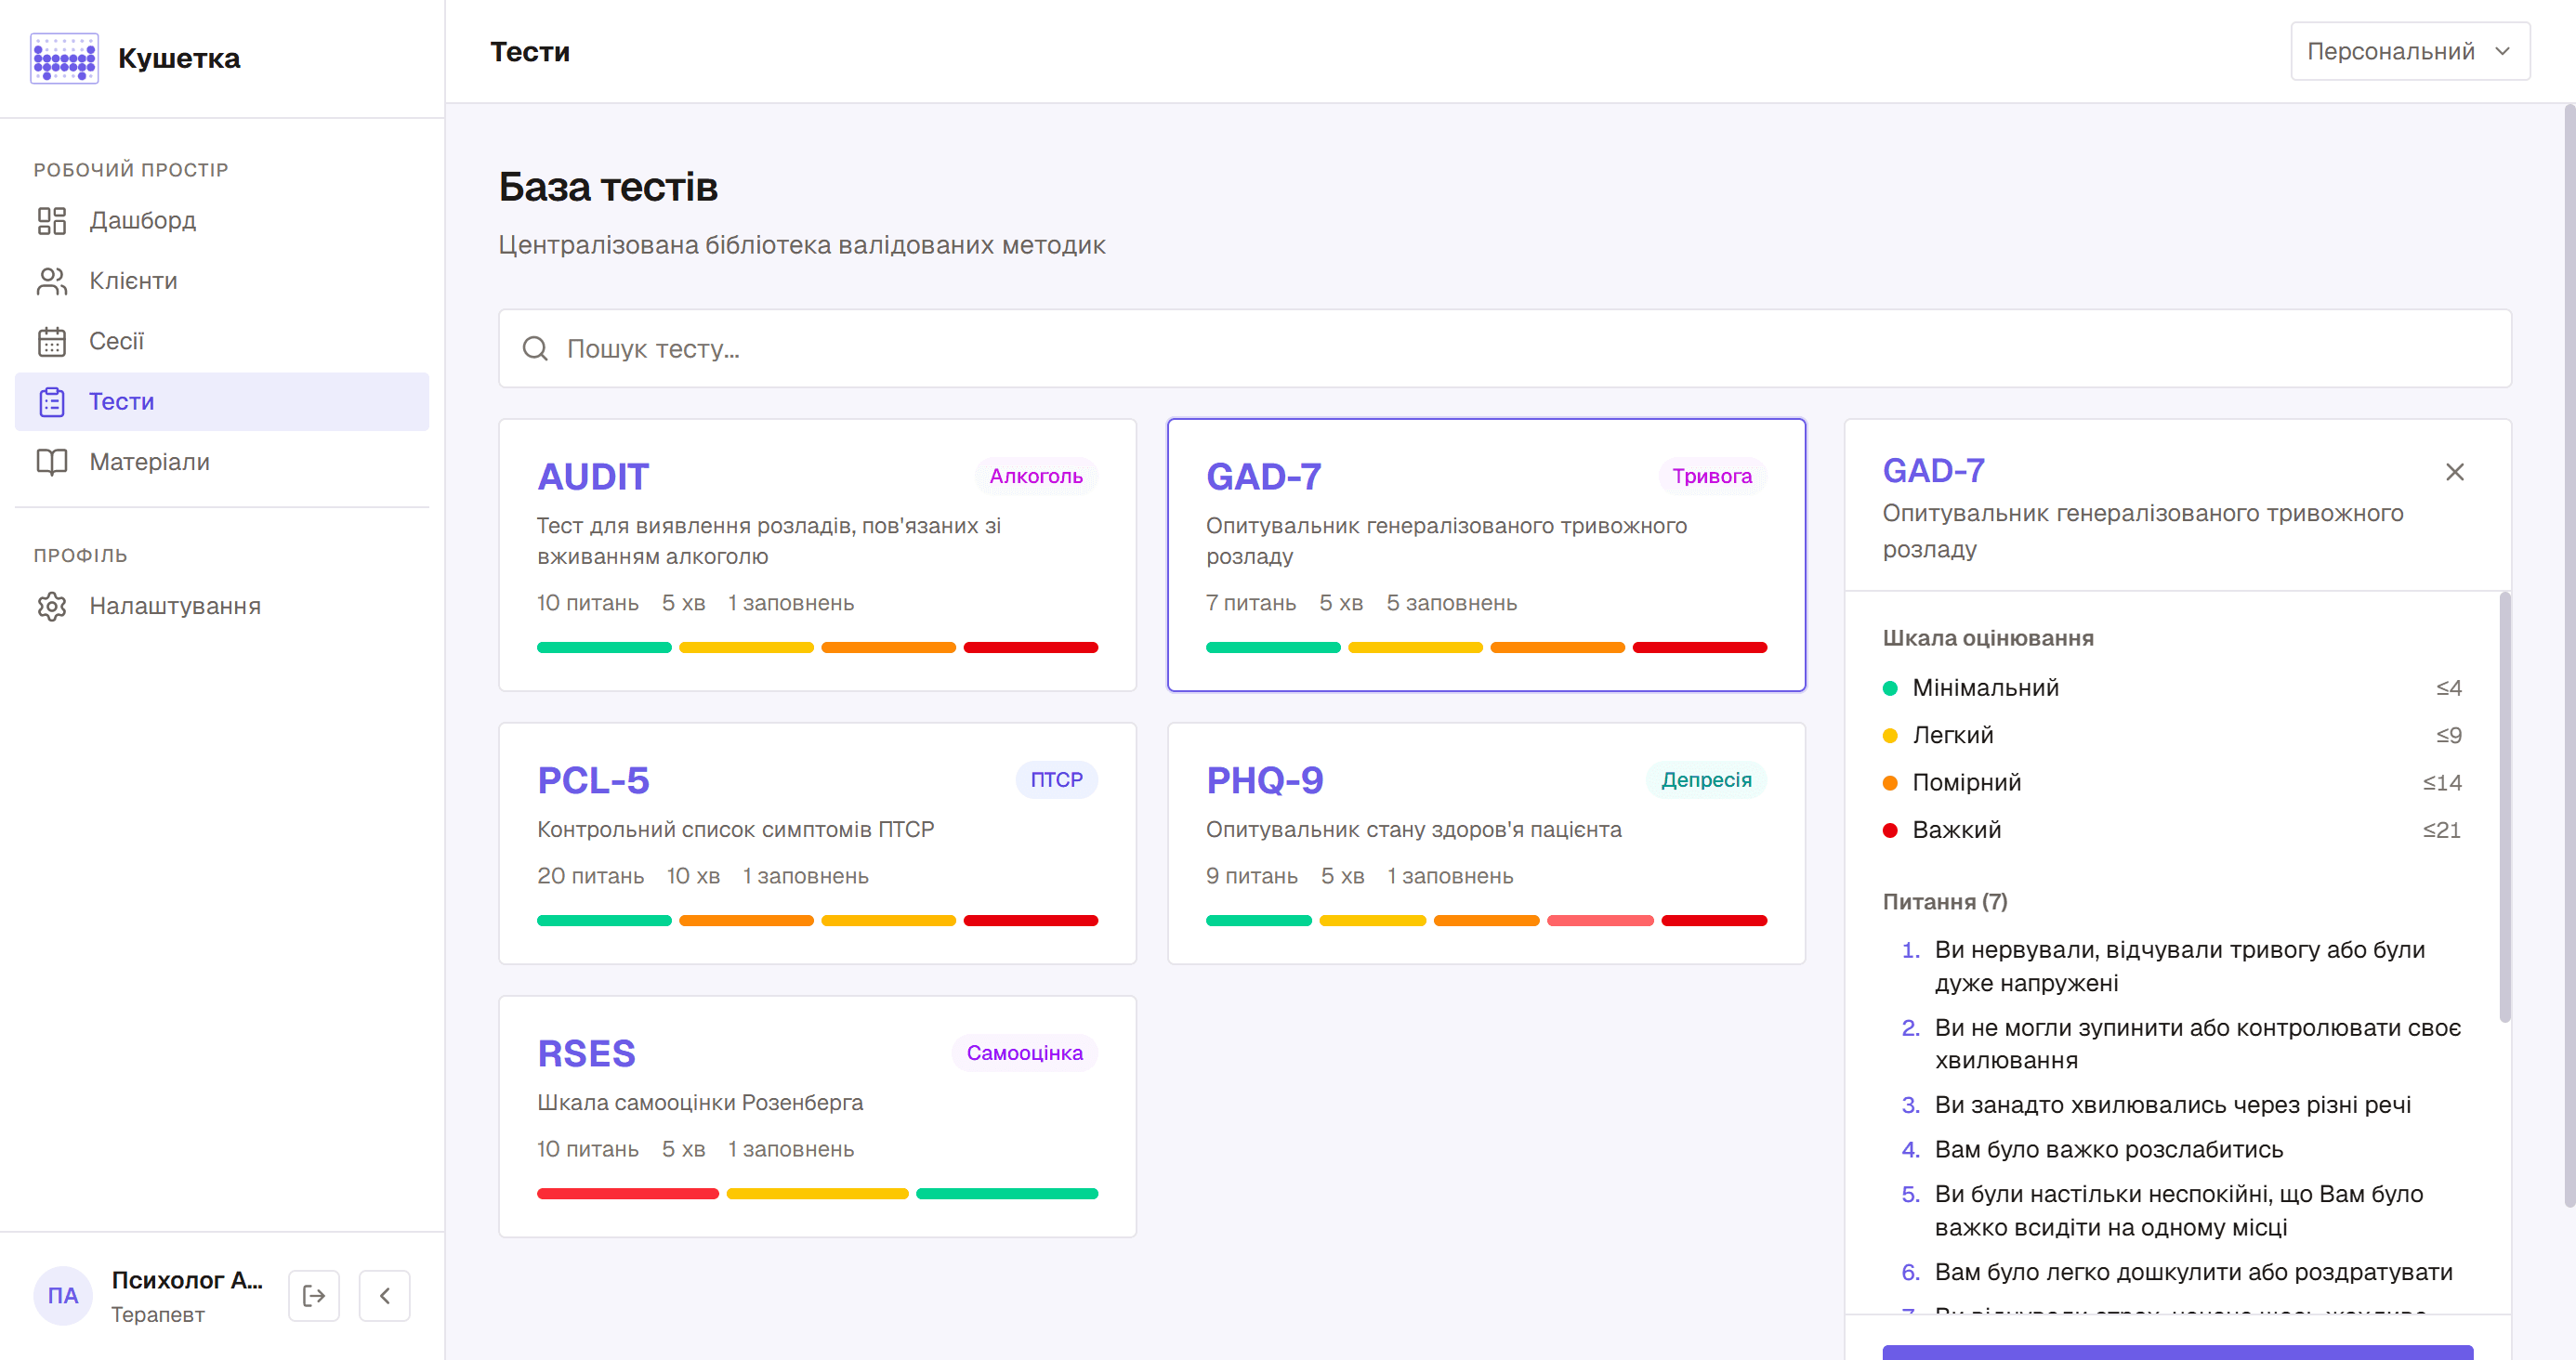The width and height of the screenshot is (2576, 1360).
Task: Open the PCL-5 test card
Action: click(x=818, y=843)
